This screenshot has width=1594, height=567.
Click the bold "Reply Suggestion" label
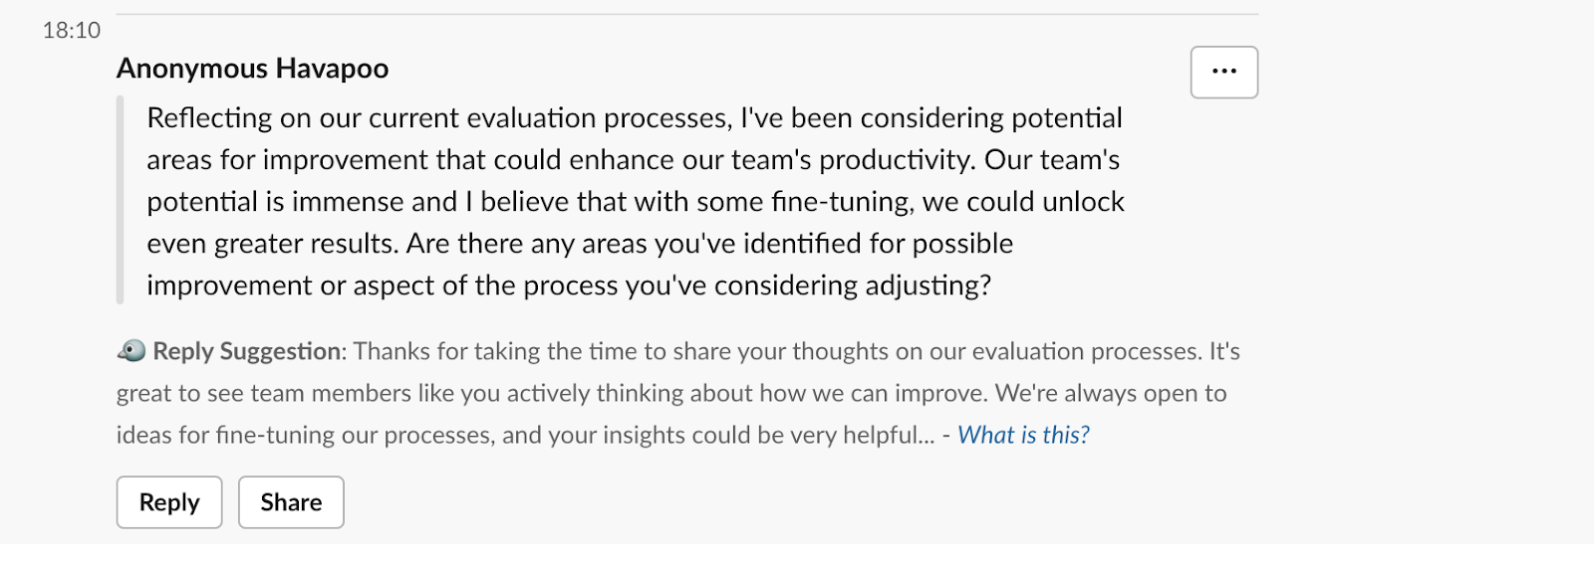[247, 351]
